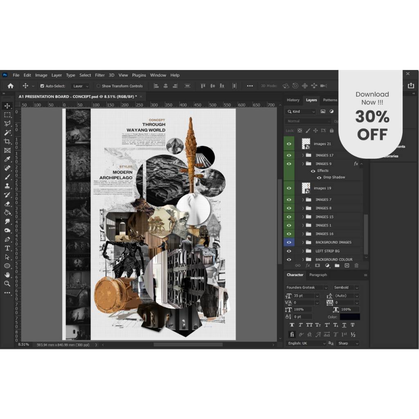Activate the Zoom tool
Image resolution: width=419 pixels, height=419 pixels.
coord(7,283)
